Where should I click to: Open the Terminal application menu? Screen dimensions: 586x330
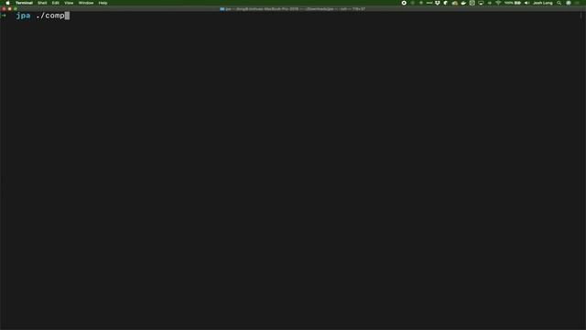click(24, 3)
